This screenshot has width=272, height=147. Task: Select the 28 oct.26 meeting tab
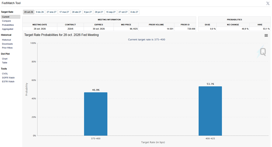(29, 12)
